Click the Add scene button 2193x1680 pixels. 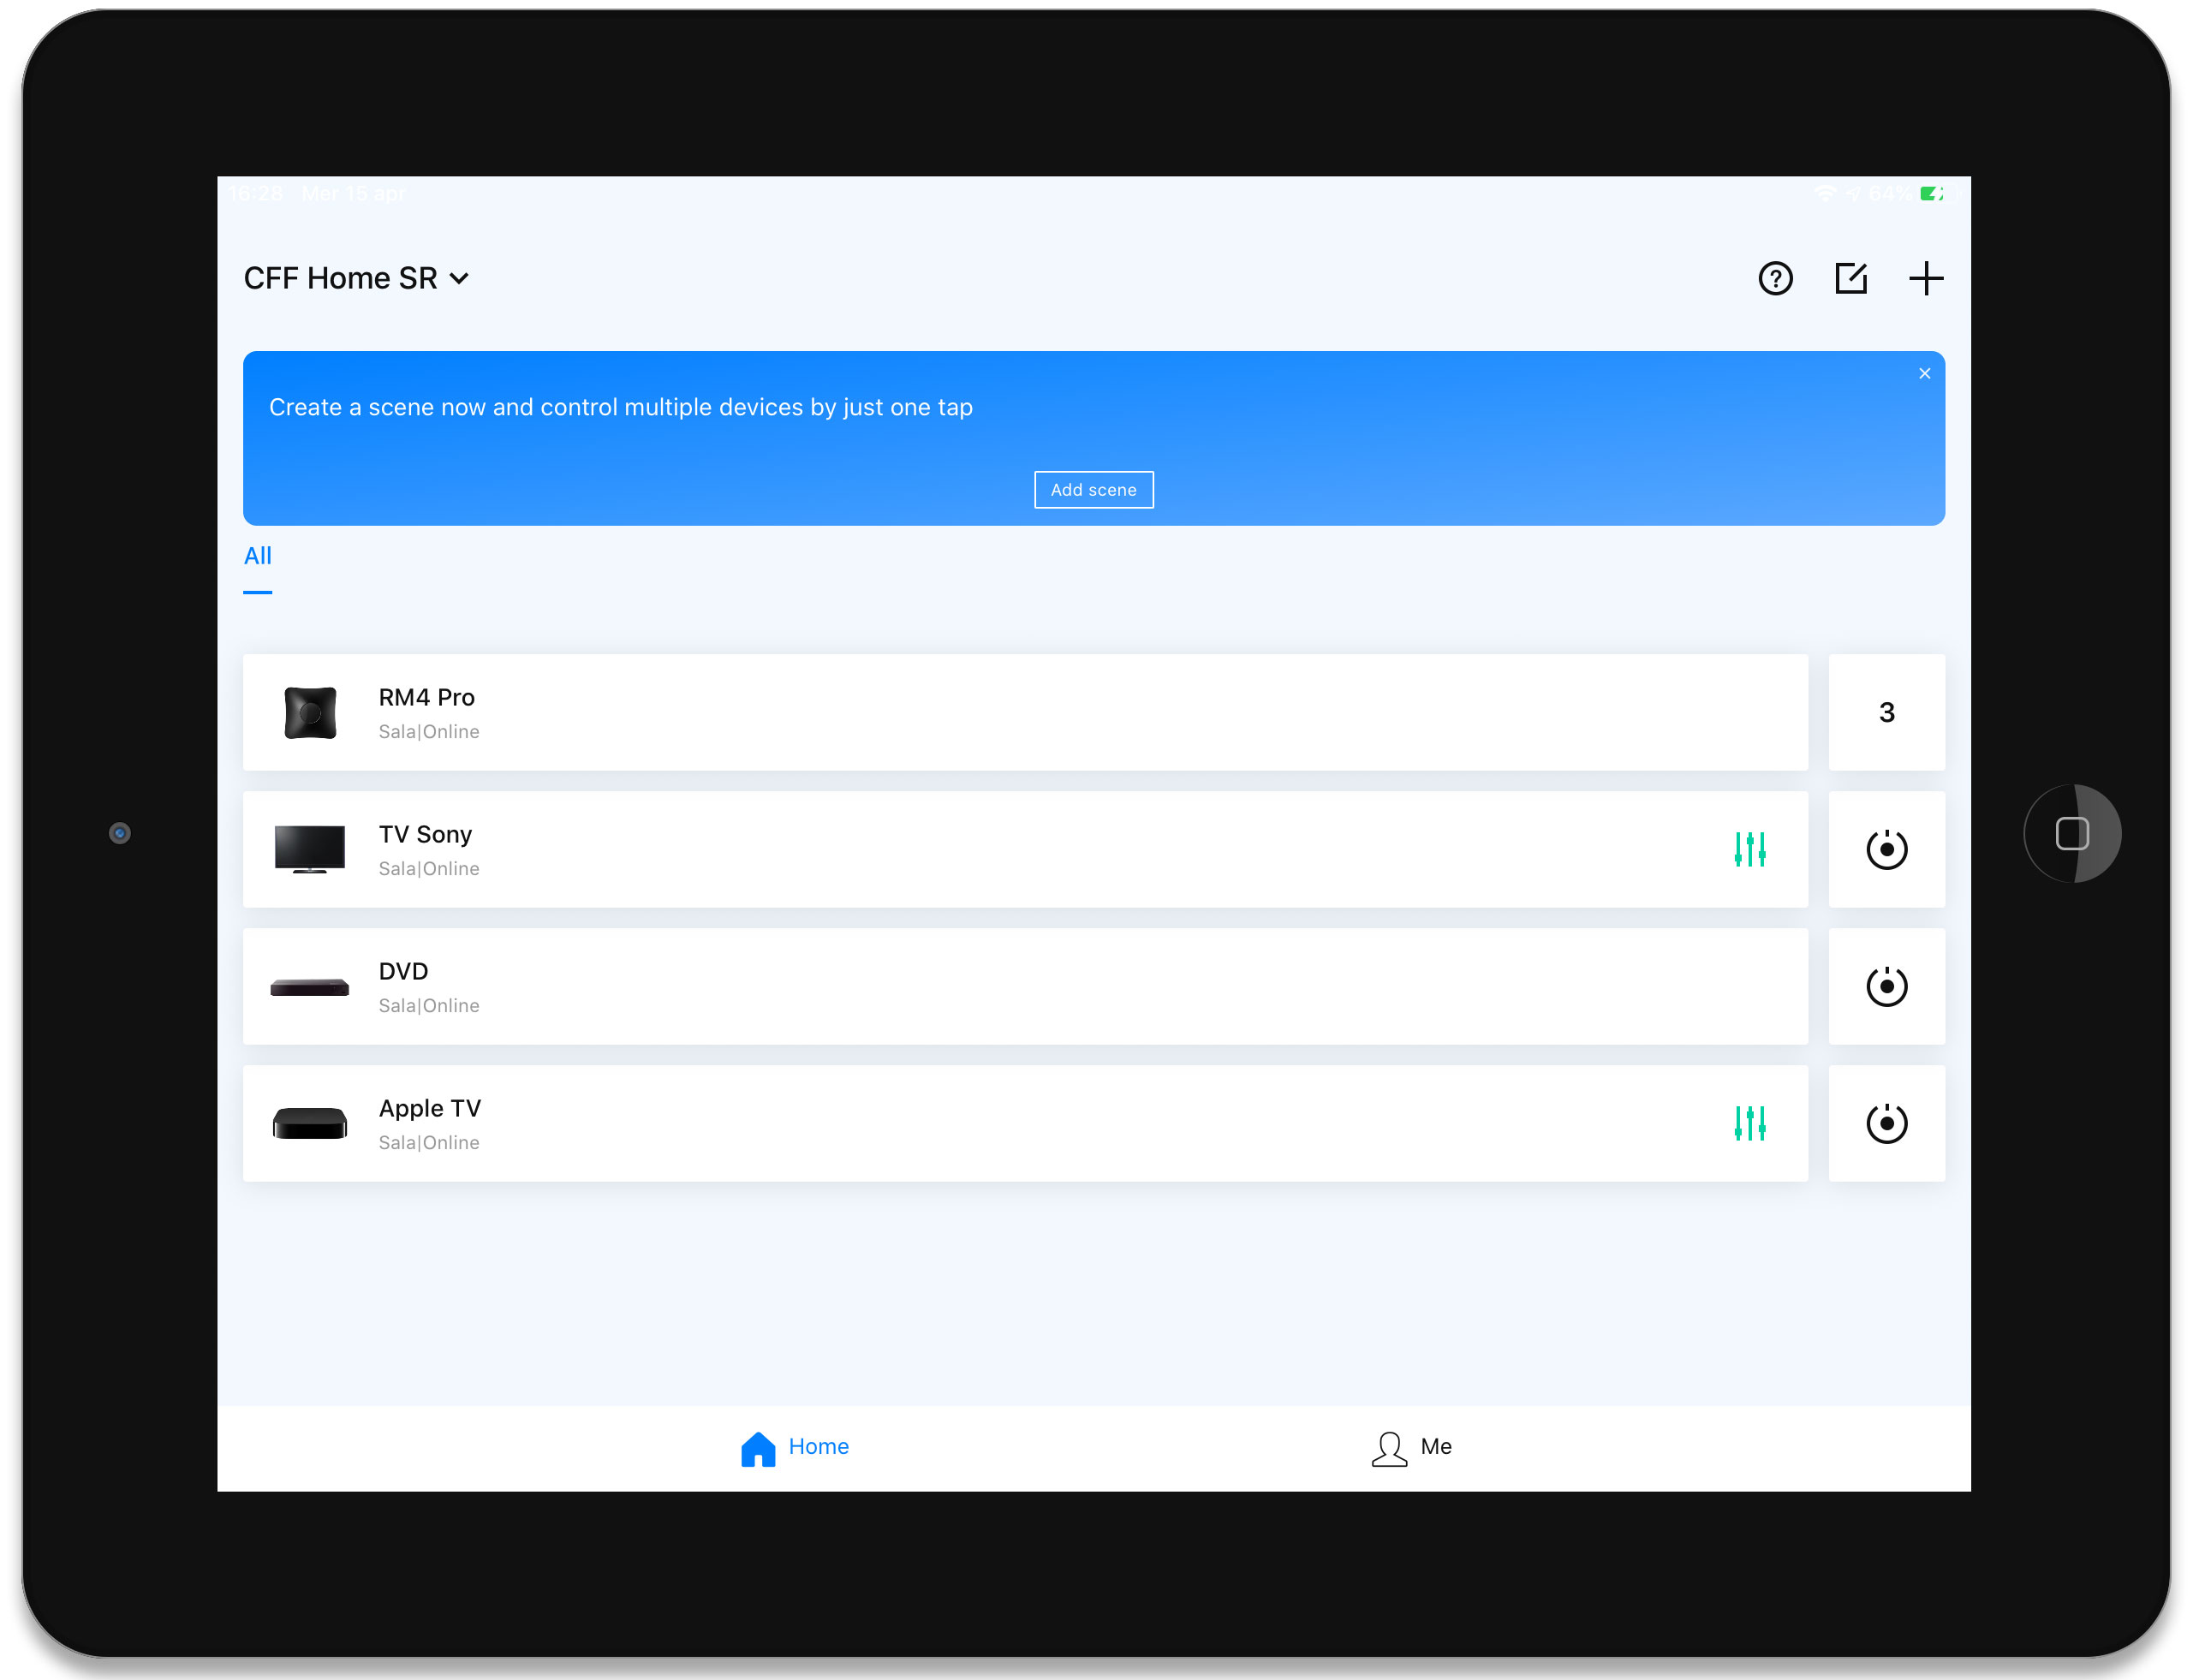coord(1093,490)
